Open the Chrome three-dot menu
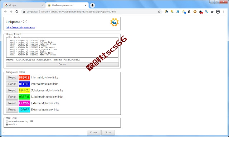The image size is (229, 143). tap(224, 12)
